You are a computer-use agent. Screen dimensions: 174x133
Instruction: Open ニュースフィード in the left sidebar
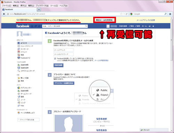pos(25,46)
